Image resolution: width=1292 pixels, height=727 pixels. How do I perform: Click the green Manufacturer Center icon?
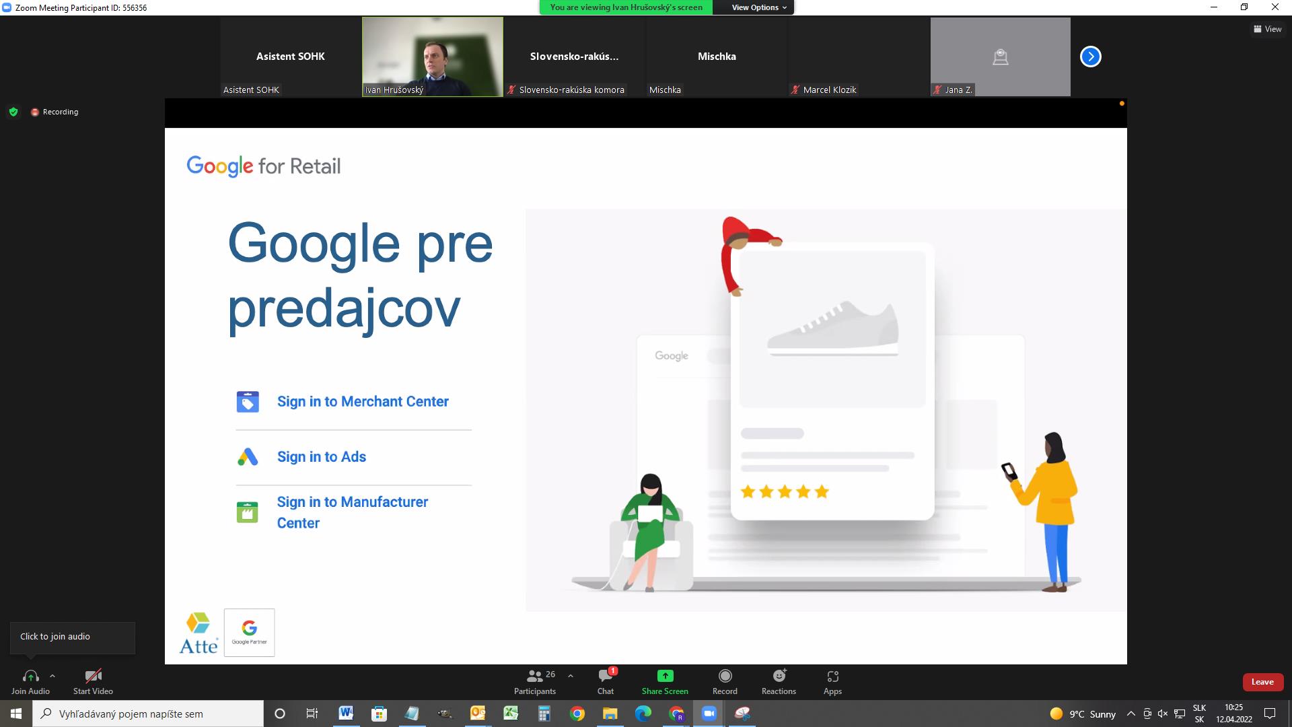(x=248, y=512)
